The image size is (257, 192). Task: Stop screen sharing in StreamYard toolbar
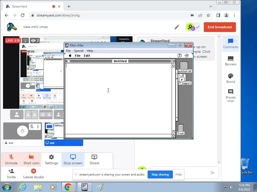73,160
